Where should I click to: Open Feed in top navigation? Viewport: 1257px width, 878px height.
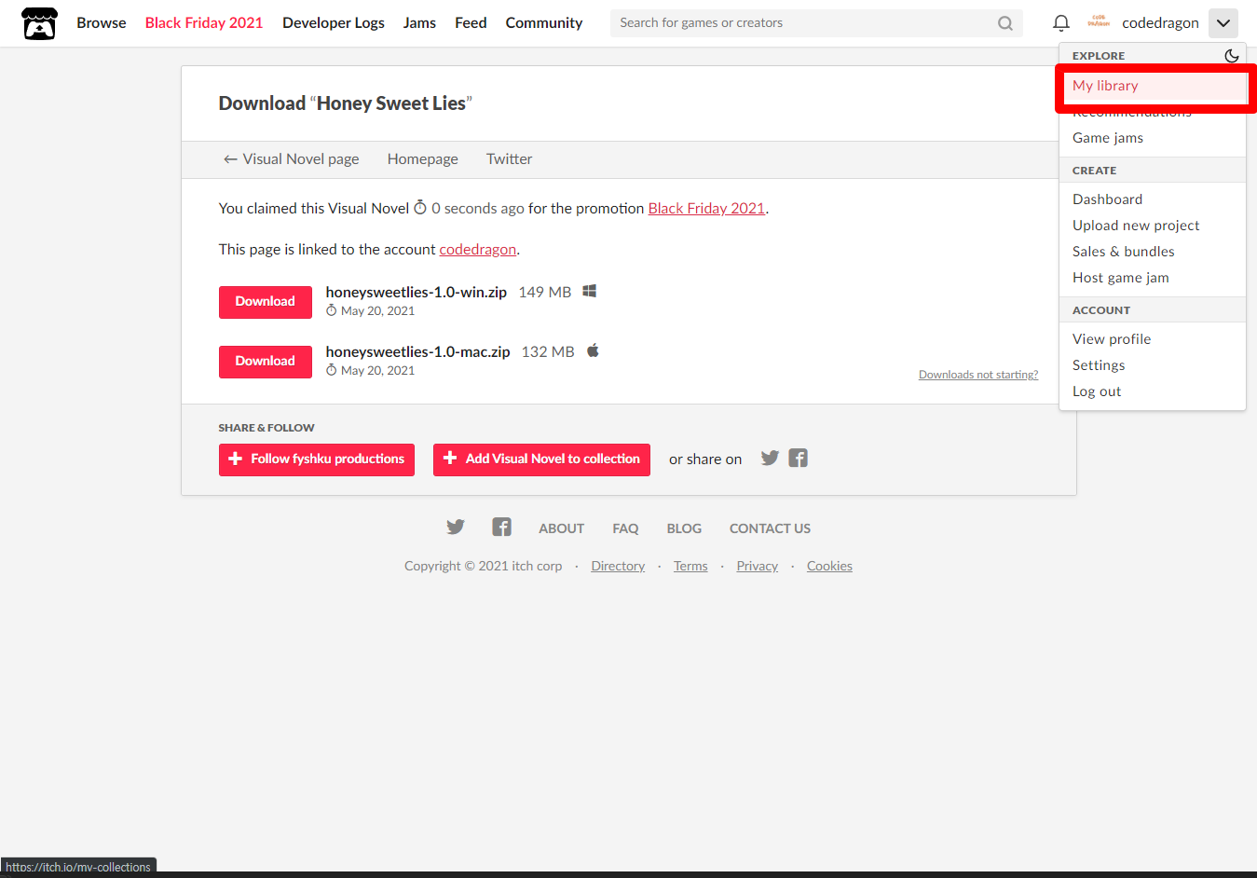(x=471, y=23)
